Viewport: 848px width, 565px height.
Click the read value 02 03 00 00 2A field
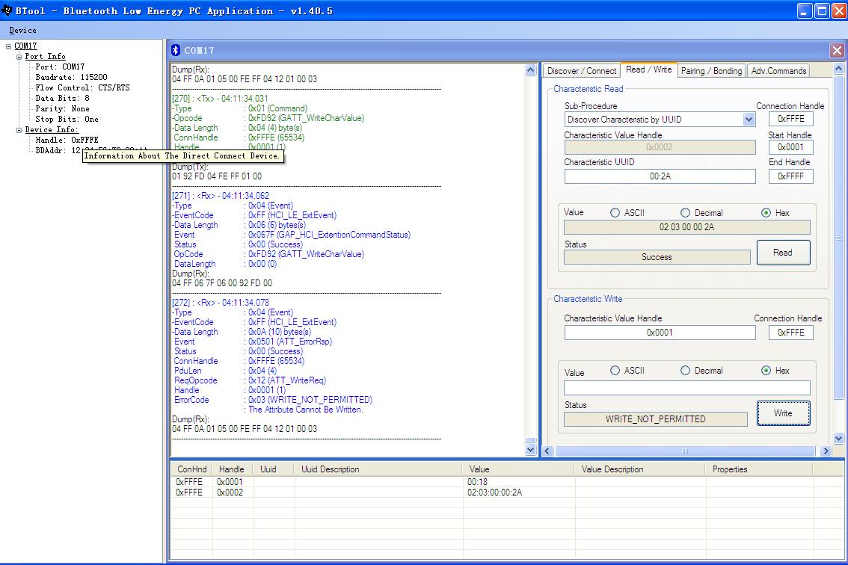(x=686, y=227)
